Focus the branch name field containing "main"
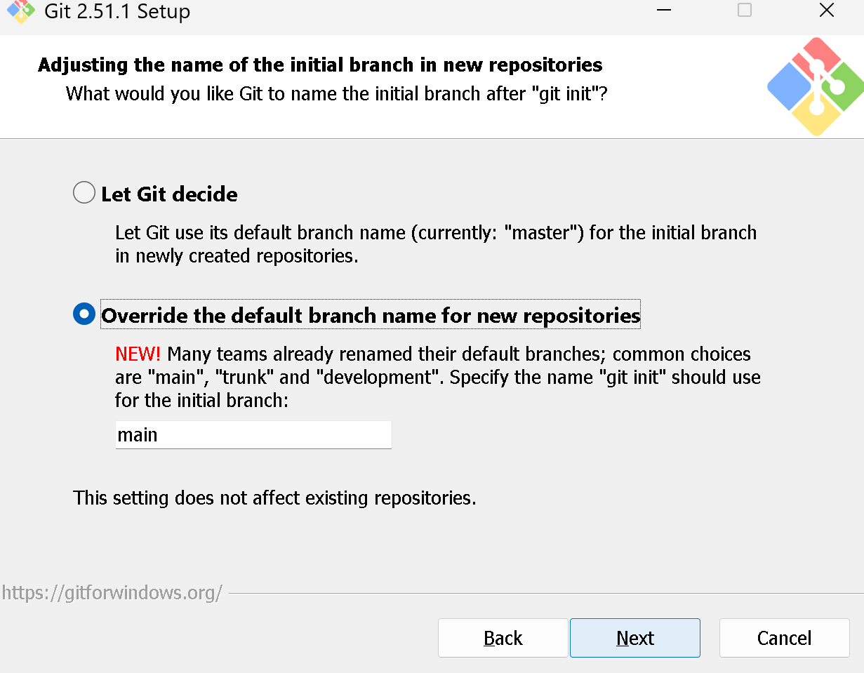864x673 pixels. click(253, 435)
